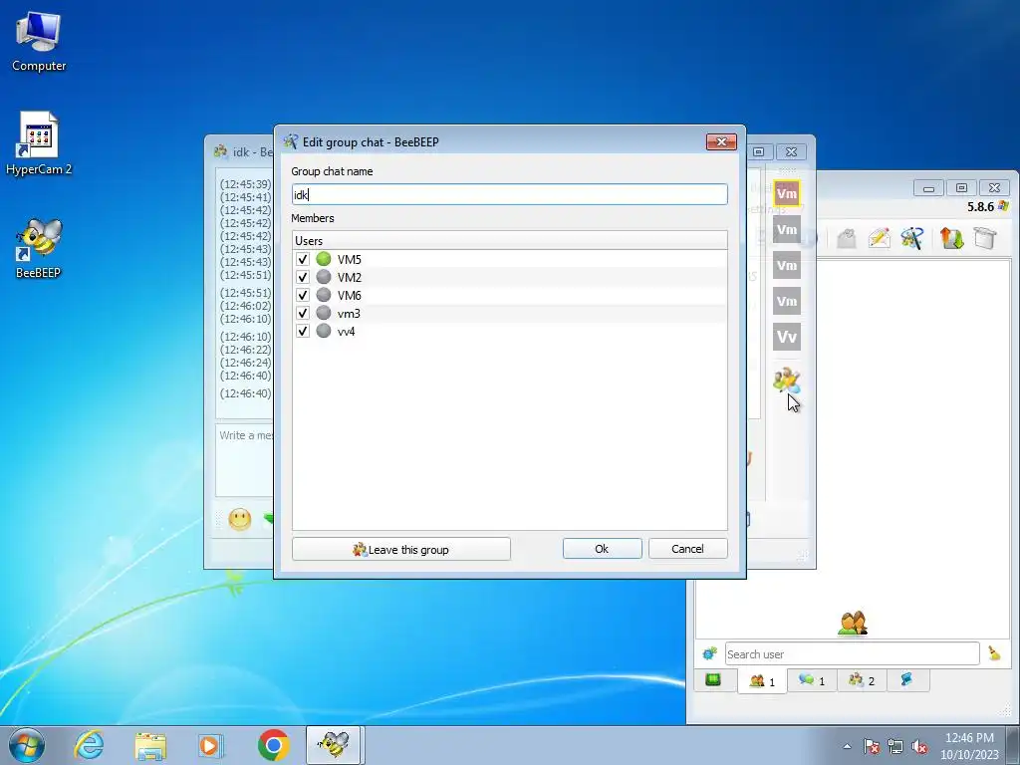Select the vv4 user name in the list
Viewport: 1020px width, 765px height.
tap(346, 331)
